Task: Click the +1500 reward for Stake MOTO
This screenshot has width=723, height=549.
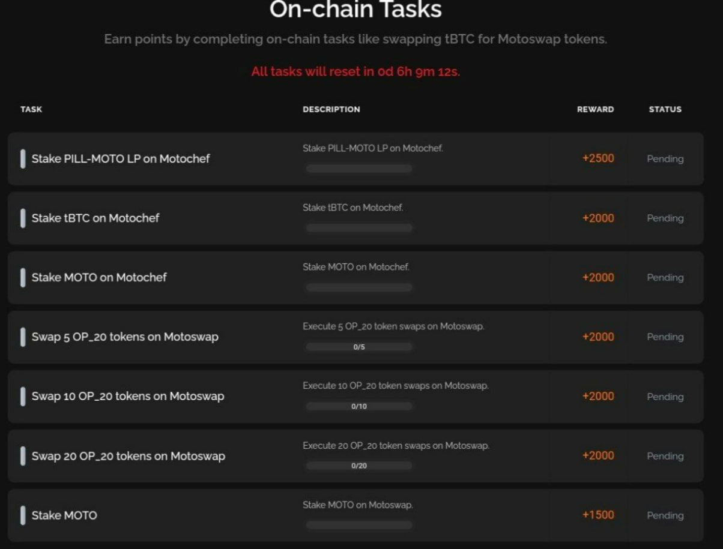Action: [x=598, y=515]
